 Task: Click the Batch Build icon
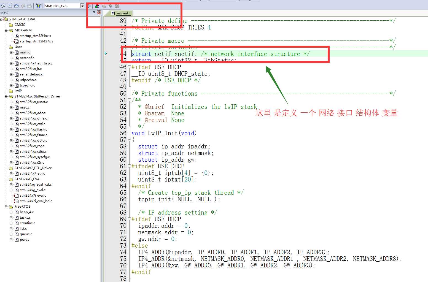(23, 6)
